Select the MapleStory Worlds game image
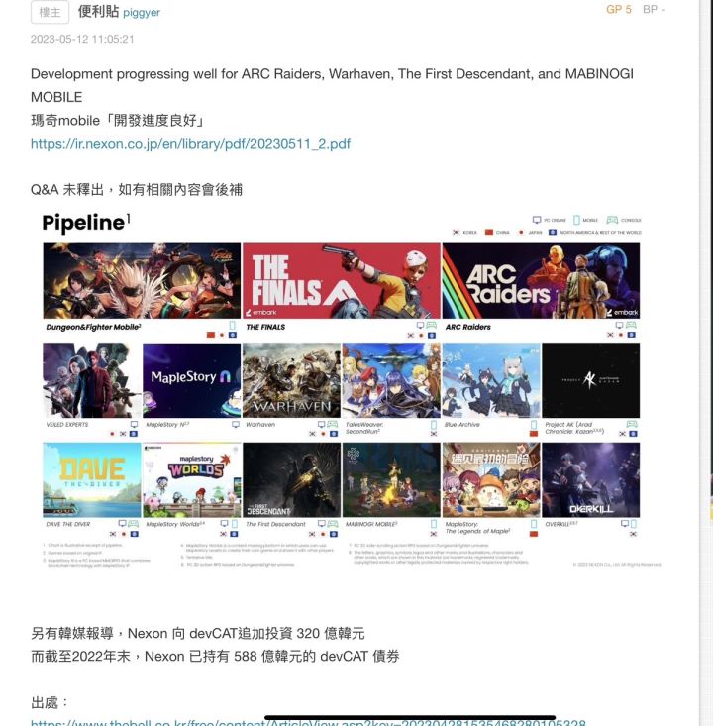 (x=192, y=479)
